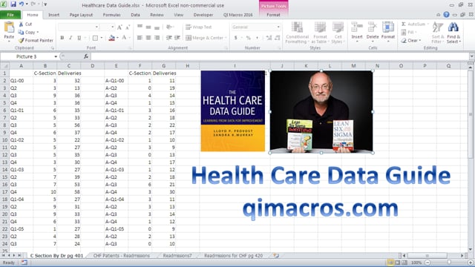Click the Increase Decimal icon

pyautogui.click(x=269, y=38)
